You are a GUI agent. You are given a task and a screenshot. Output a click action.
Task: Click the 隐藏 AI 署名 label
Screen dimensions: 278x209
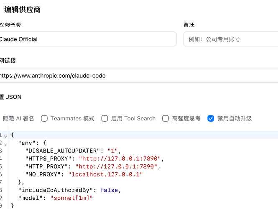pos(18,118)
